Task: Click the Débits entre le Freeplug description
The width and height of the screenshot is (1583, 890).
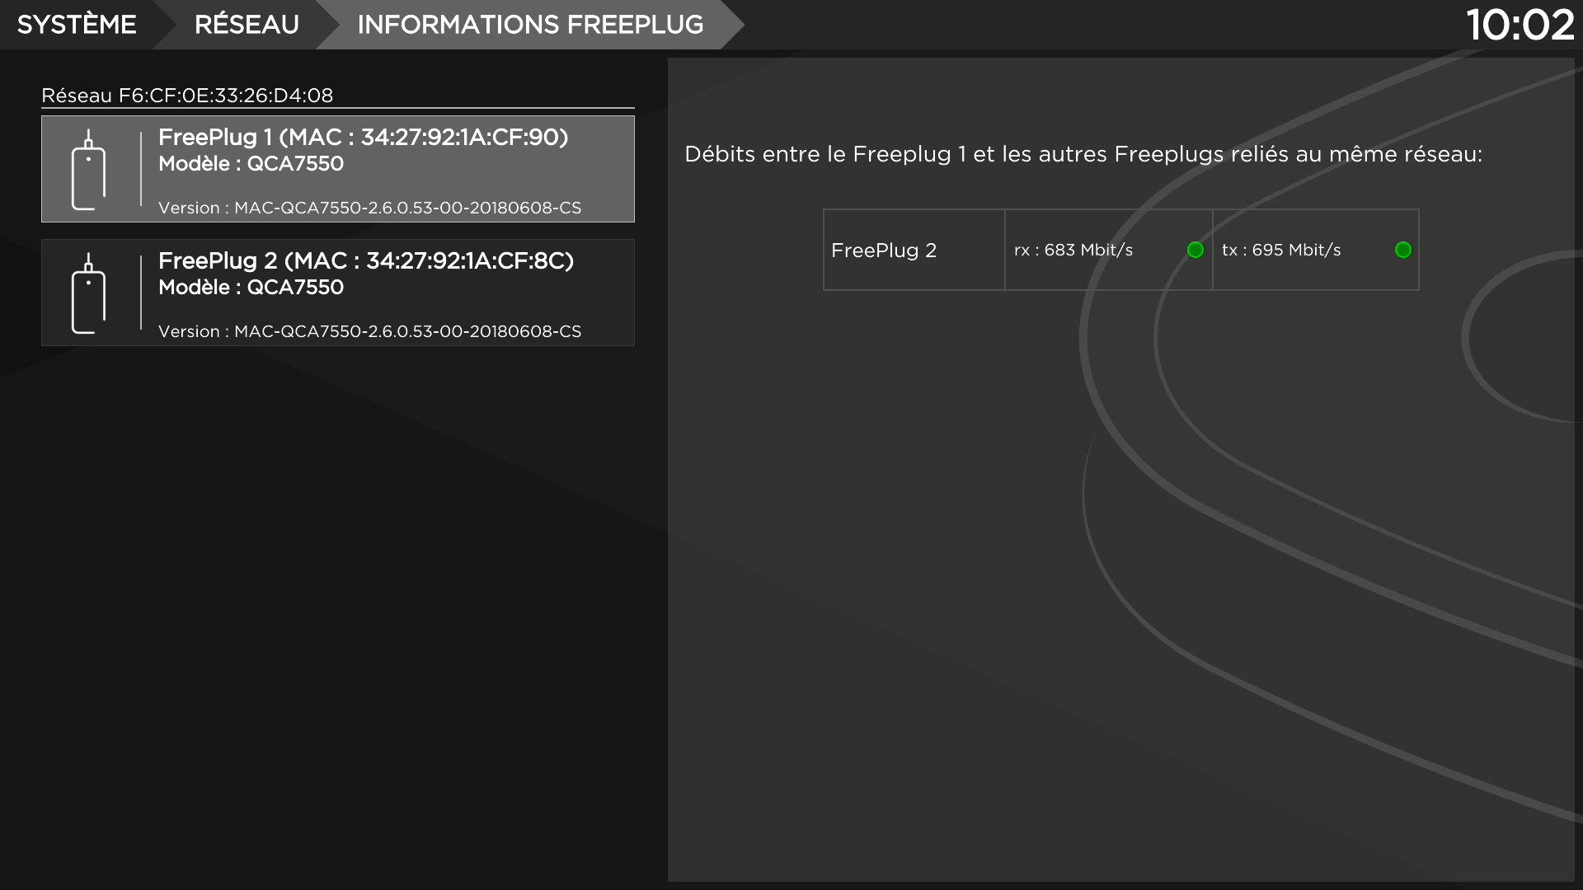Action: tap(1083, 155)
